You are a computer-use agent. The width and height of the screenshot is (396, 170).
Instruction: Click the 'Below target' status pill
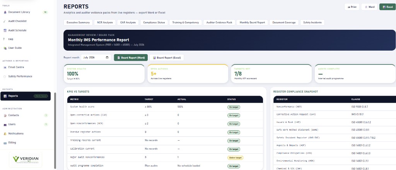235,158
